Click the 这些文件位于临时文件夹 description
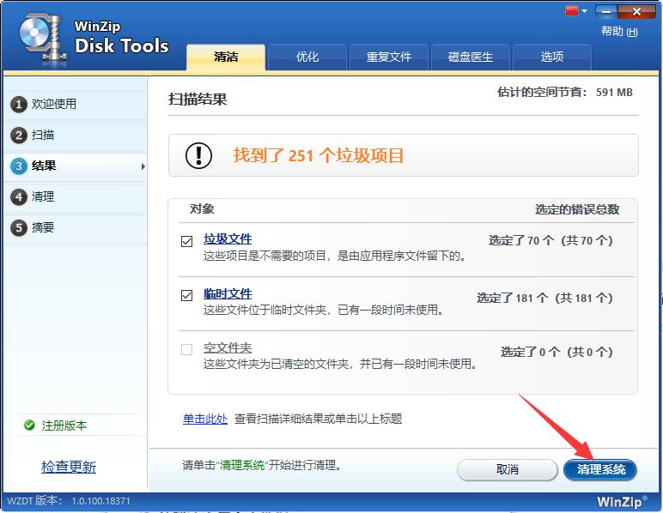The height and width of the screenshot is (513, 663). click(325, 310)
